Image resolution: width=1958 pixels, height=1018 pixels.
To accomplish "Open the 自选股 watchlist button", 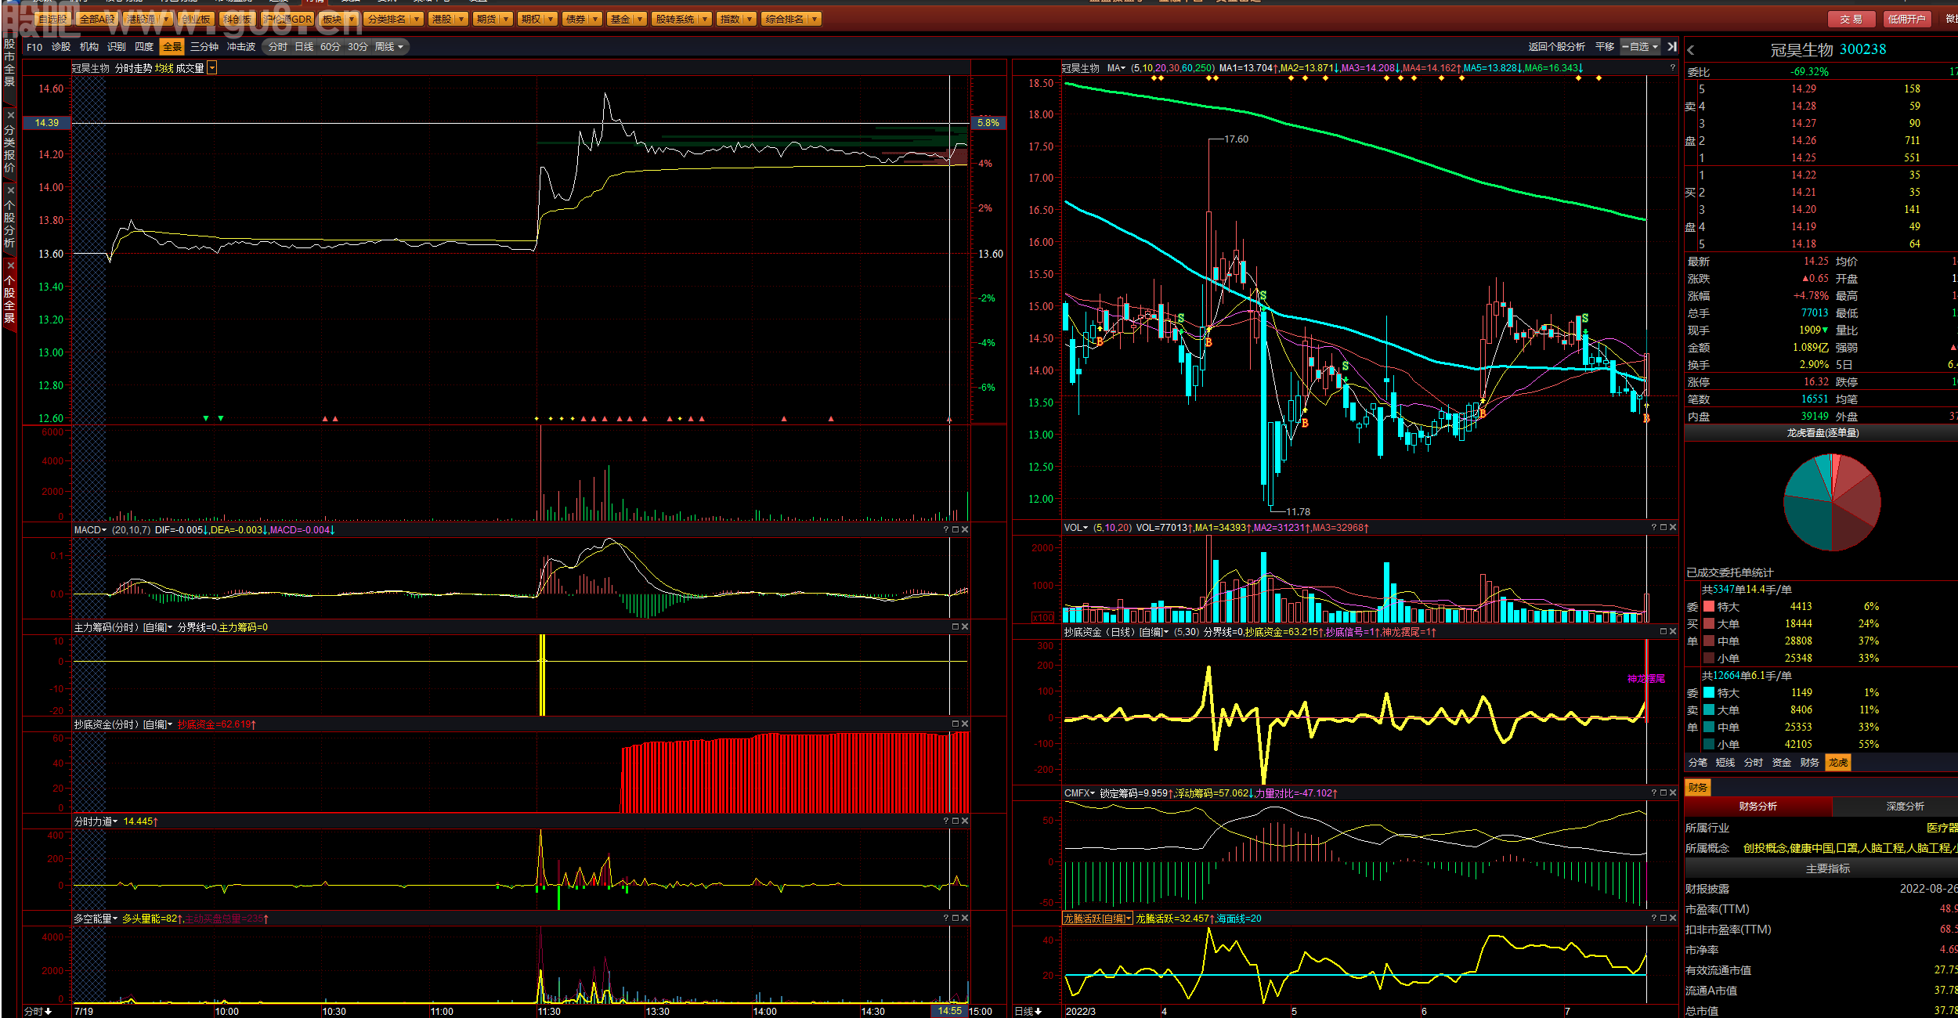I will click(x=53, y=19).
